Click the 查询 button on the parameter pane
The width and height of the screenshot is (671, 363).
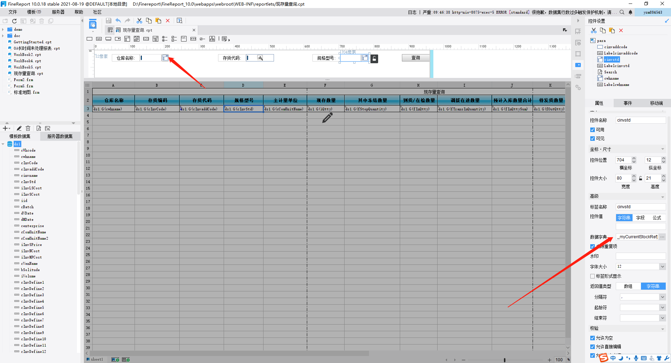point(416,58)
